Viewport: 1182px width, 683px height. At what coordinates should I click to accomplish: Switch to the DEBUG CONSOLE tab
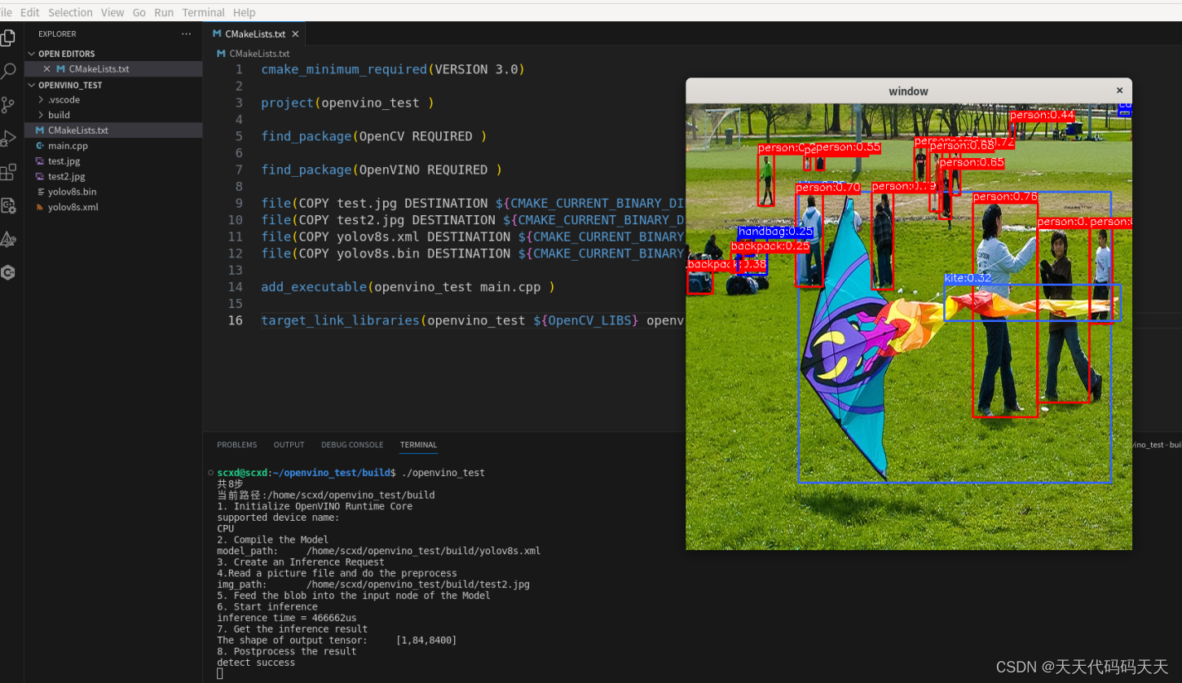(x=352, y=444)
